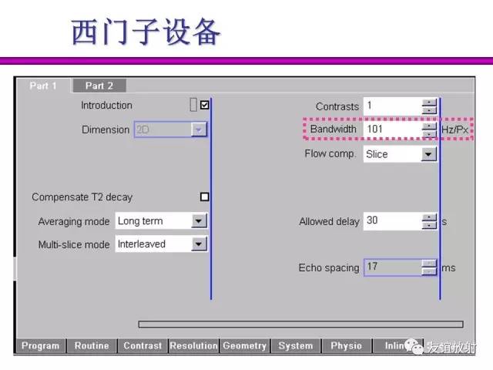This screenshot has height=370, width=493.
Task: Open the Geometry tab
Action: (245, 346)
